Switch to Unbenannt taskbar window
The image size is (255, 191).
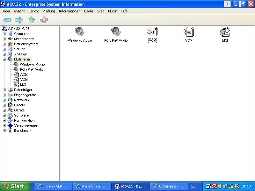pyautogui.click(x=168, y=186)
